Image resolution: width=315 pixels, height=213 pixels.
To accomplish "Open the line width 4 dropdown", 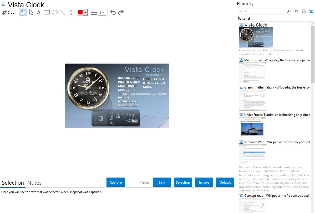I will pyautogui.click(x=102, y=12).
